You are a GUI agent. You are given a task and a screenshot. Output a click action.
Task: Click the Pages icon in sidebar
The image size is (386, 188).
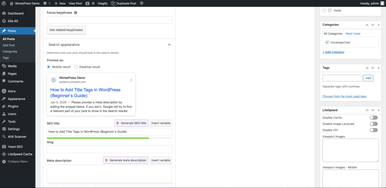(x=4, y=73)
